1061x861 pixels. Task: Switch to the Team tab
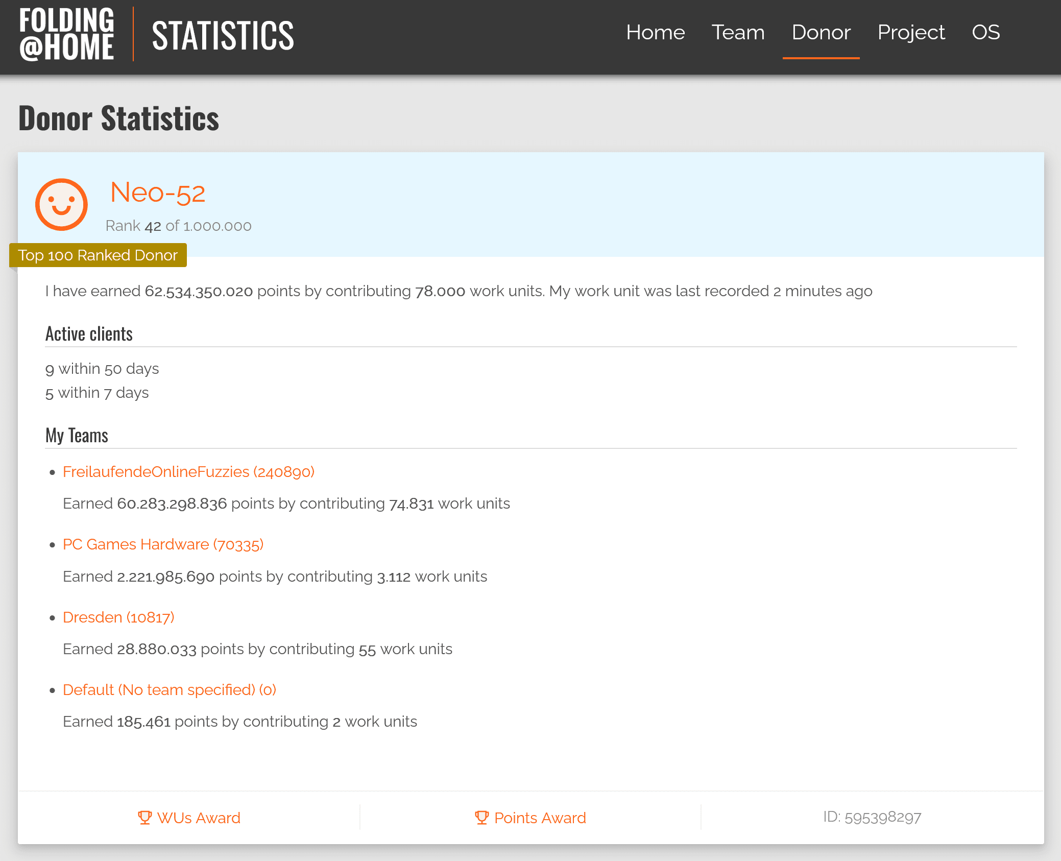(738, 32)
